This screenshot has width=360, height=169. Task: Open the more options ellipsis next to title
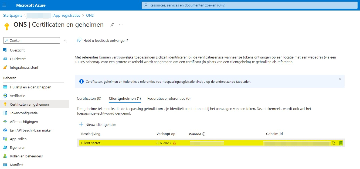pos(121,25)
